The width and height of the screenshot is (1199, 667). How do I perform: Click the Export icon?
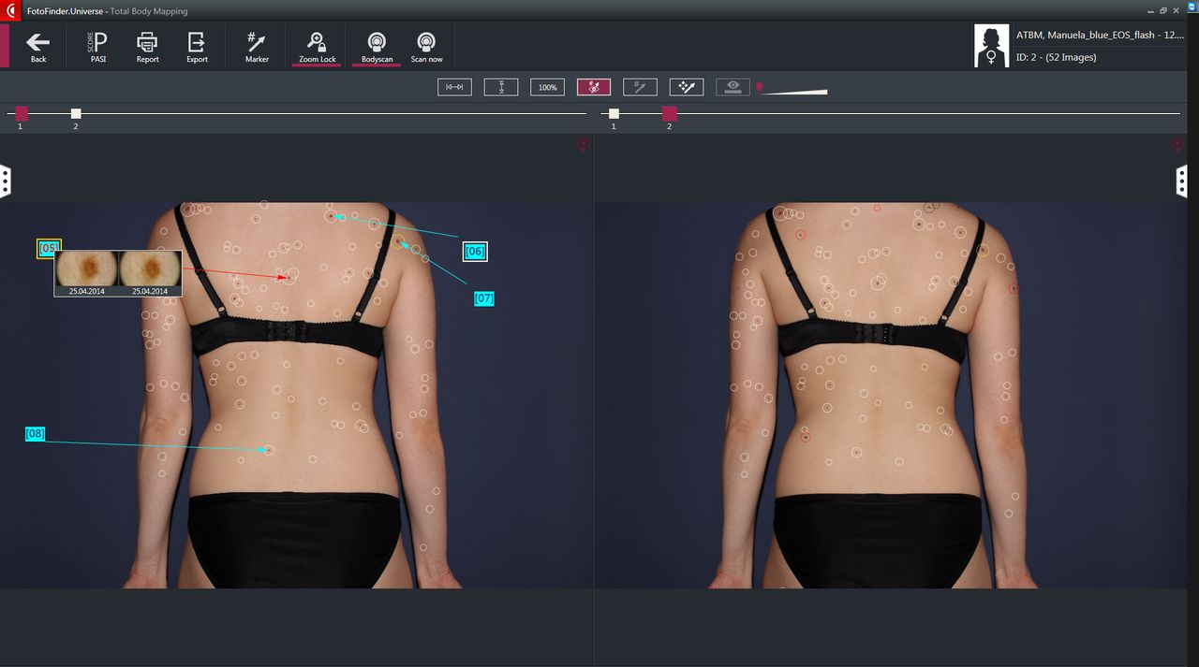tap(197, 47)
